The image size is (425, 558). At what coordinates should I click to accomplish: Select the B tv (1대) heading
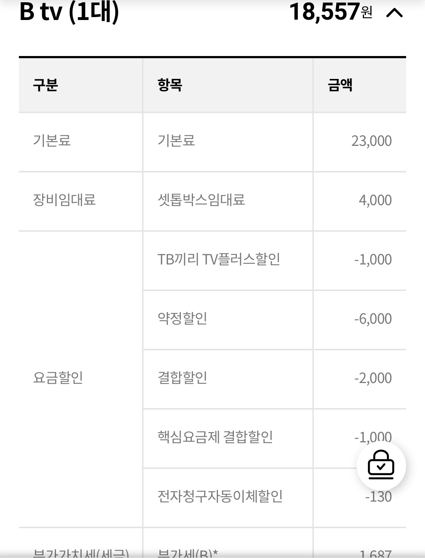coord(69,12)
